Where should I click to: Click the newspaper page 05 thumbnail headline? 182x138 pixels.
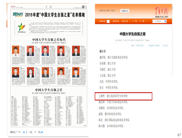click(x=55, y=15)
